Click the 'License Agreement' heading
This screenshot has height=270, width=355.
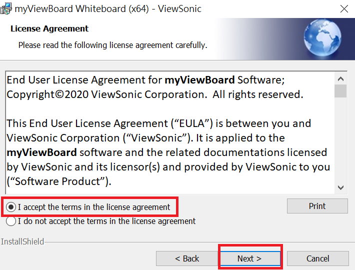[x=49, y=28]
